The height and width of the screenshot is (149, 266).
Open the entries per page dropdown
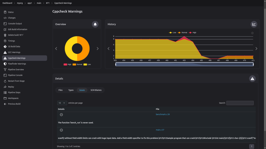tap(62, 103)
